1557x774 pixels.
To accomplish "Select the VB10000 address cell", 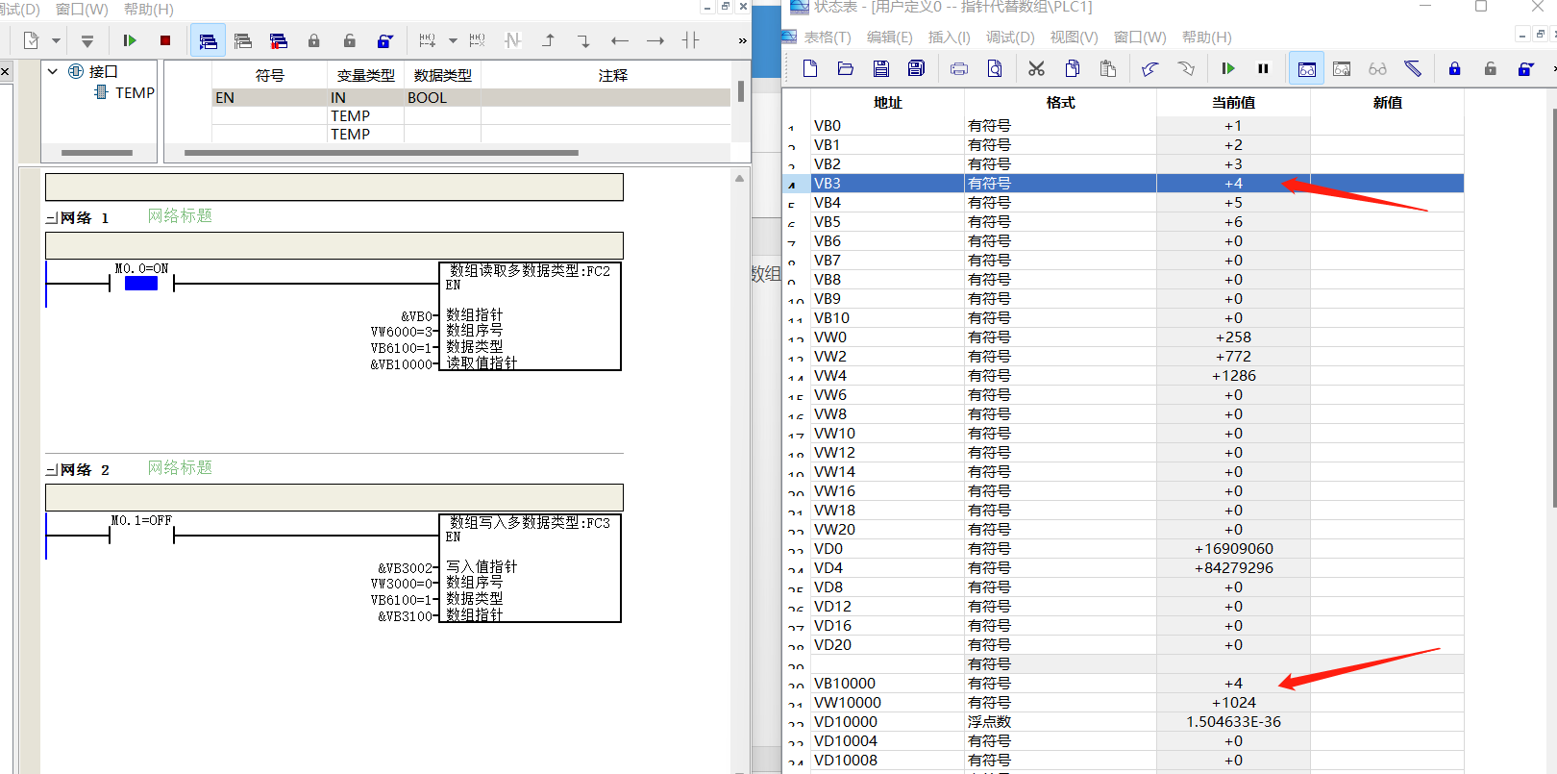I will [887, 683].
